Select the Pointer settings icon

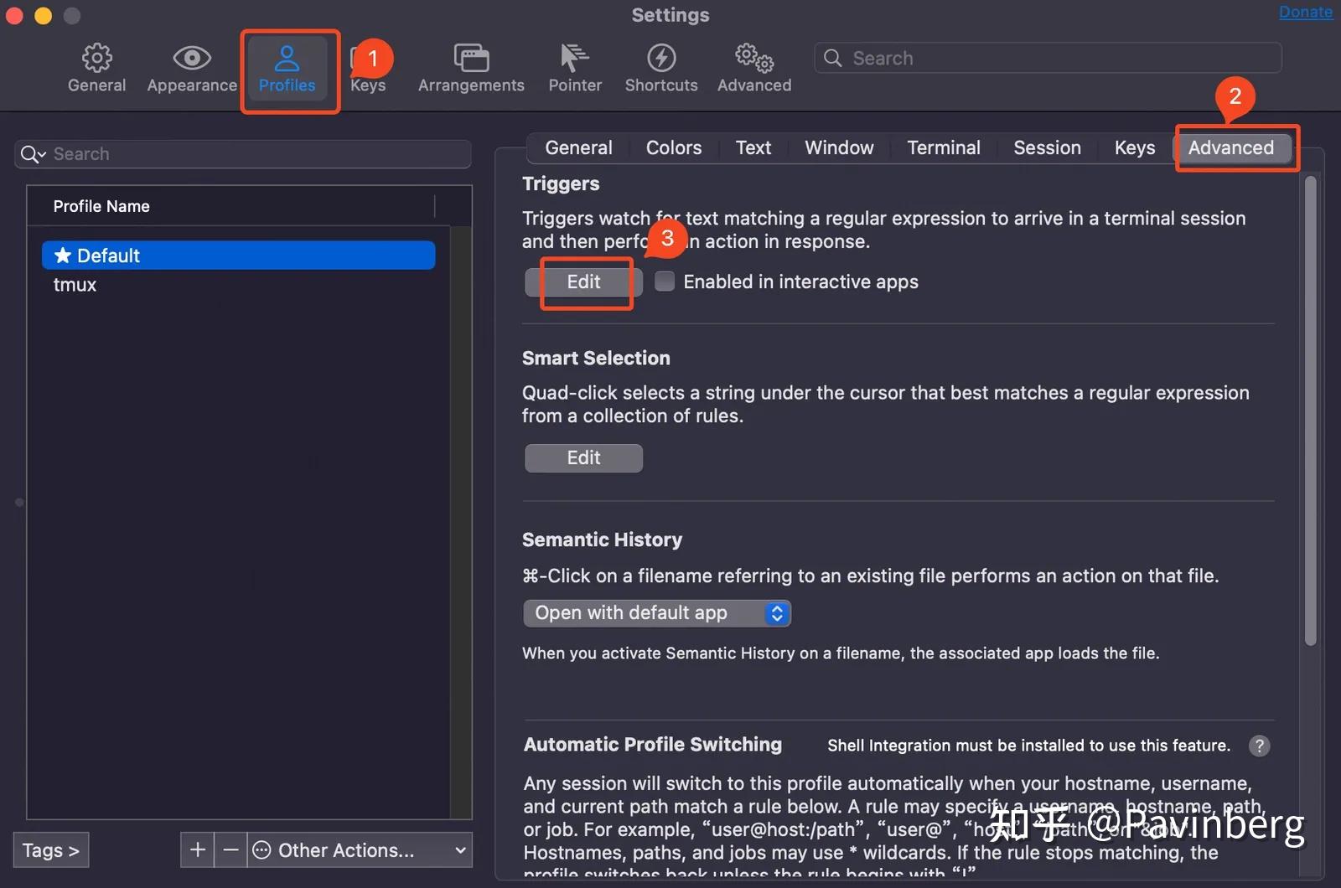pyautogui.click(x=574, y=67)
